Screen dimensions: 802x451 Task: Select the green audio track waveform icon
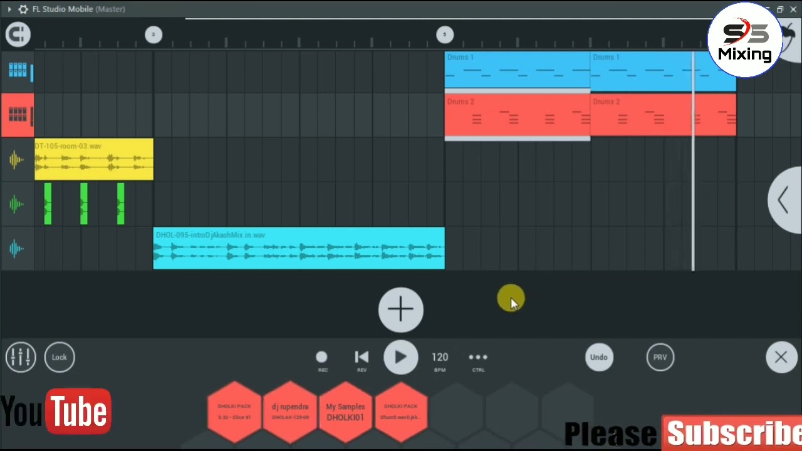pos(17,204)
